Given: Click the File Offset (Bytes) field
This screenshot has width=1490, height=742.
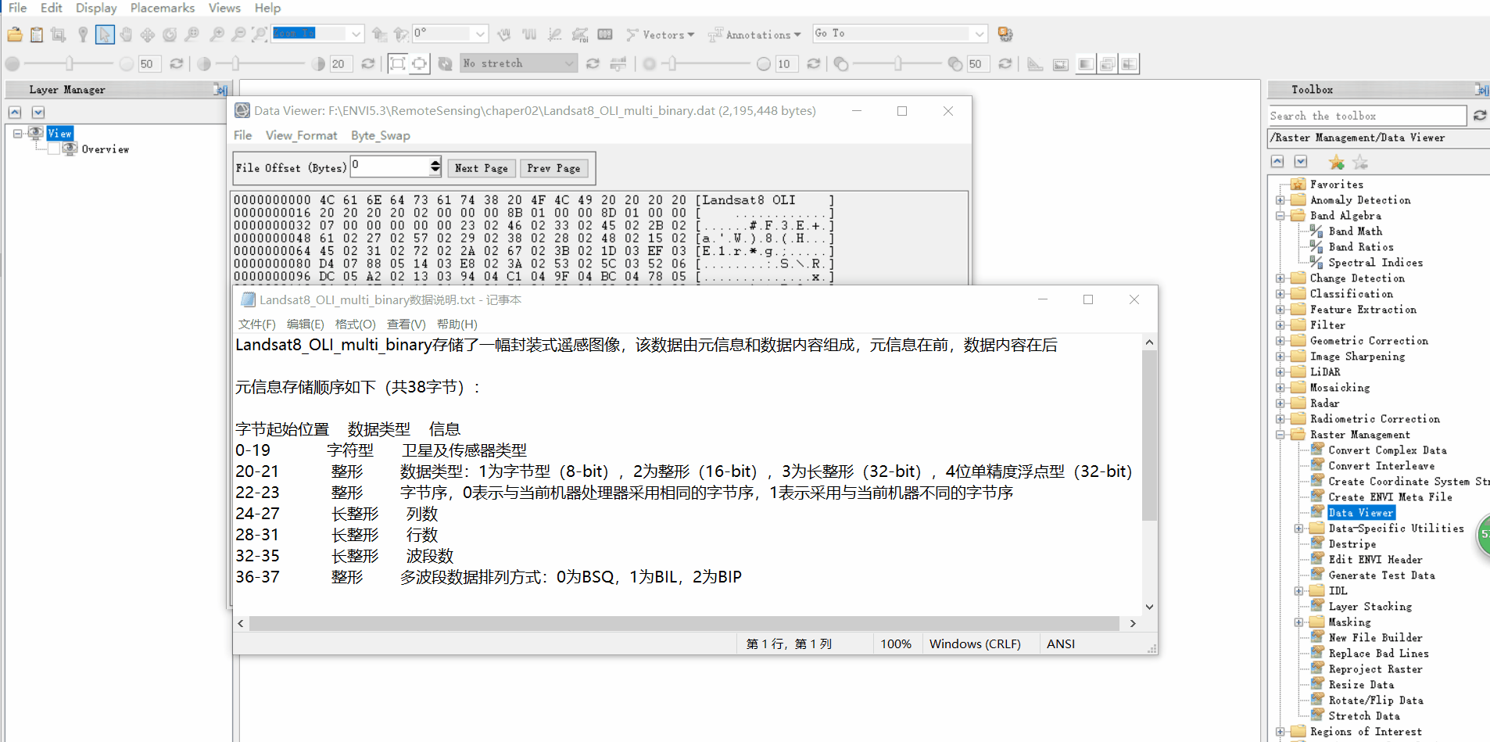Looking at the screenshot, I should [x=390, y=167].
